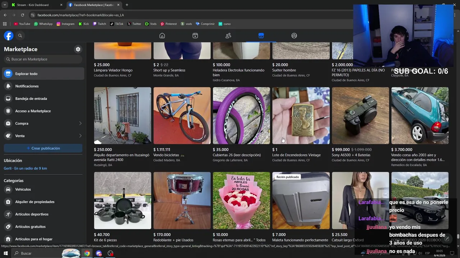Screen dimensions: 460x258
Task: Open the YouTube bookmark
Action: pyautogui.click(x=22, y=24)
